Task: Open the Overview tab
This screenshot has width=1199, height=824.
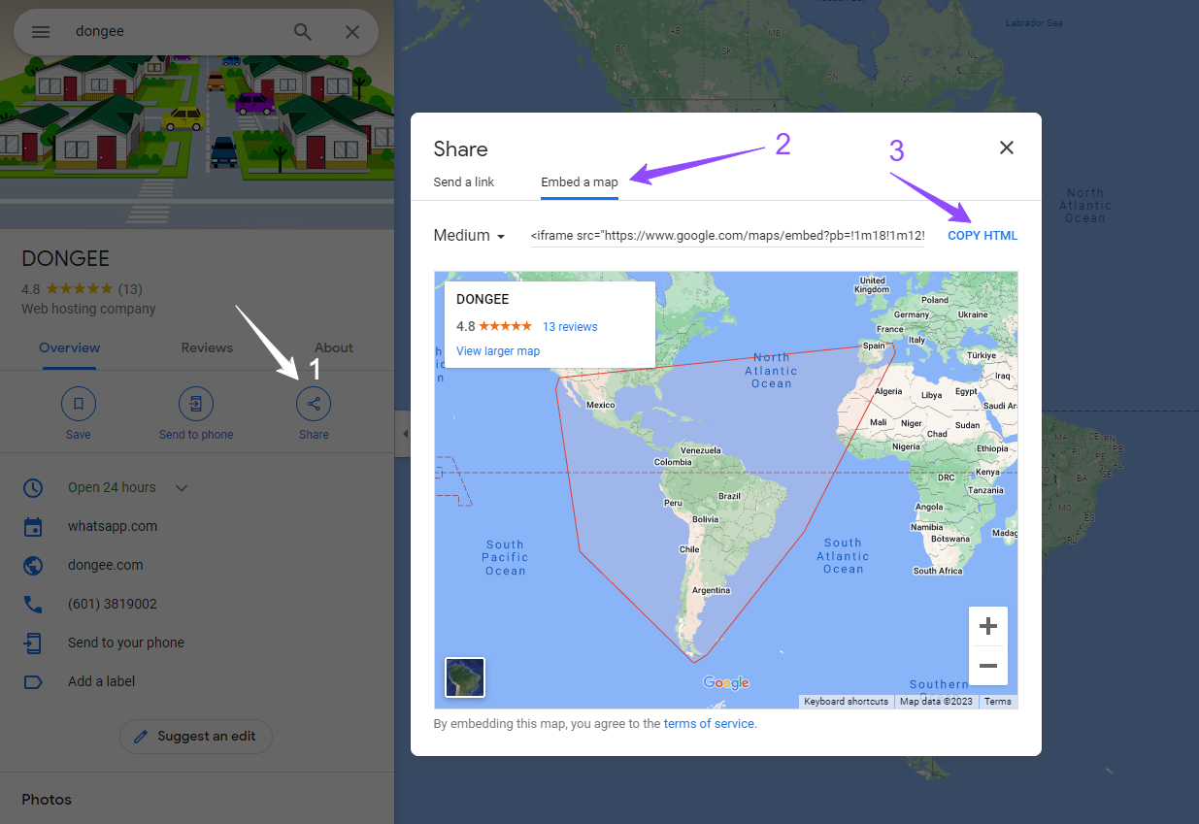Action: pyautogui.click(x=69, y=347)
